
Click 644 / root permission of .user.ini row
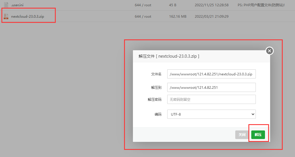[143, 5]
